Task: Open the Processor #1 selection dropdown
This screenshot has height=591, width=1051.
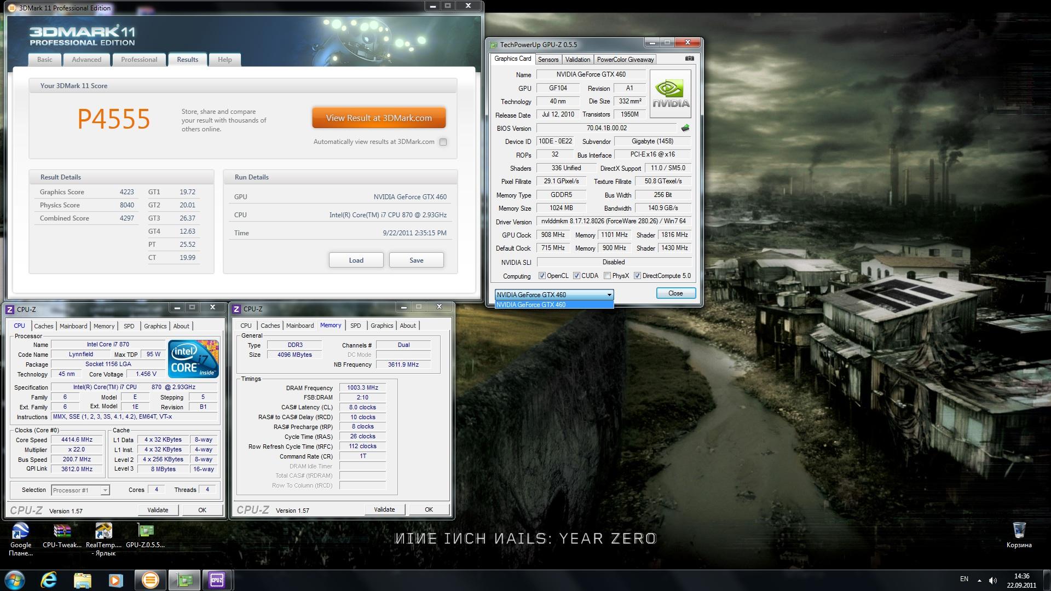Action: (x=80, y=490)
